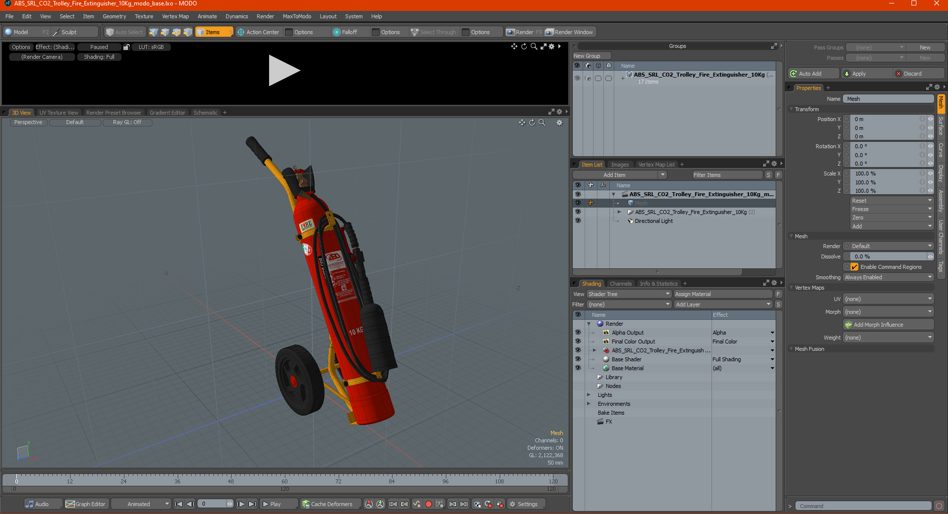Click Assign Material button

point(723,294)
